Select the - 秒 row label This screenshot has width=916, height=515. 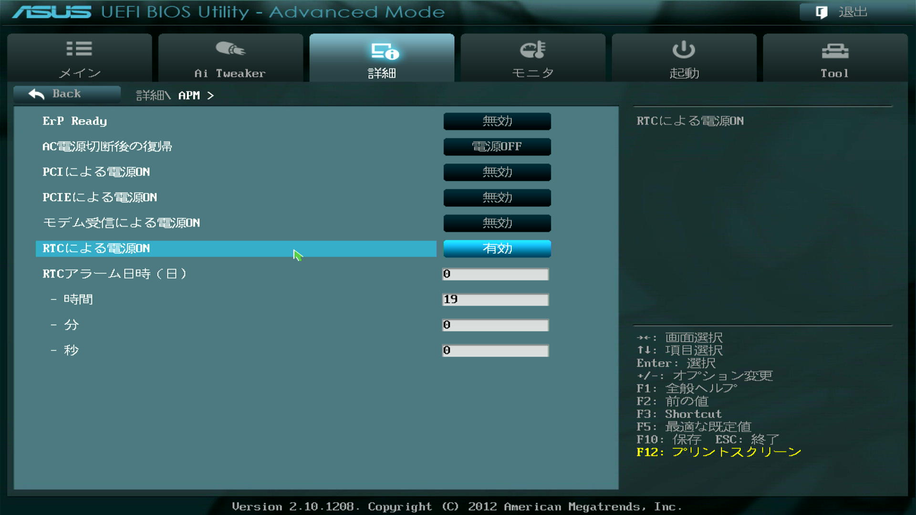tap(64, 350)
